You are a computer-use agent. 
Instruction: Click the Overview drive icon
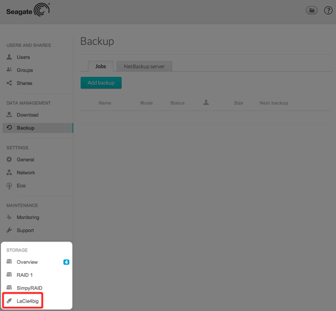[x=9, y=262]
